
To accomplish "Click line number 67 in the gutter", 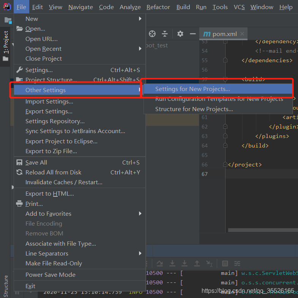I will point(205,174).
